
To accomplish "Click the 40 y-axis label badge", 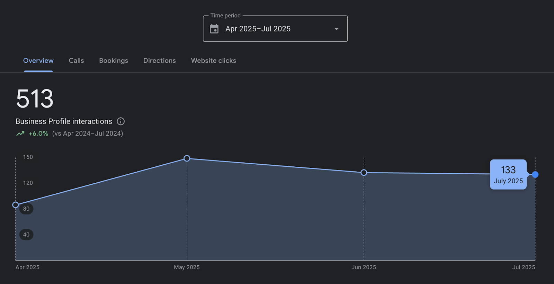I will pos(26,235).
